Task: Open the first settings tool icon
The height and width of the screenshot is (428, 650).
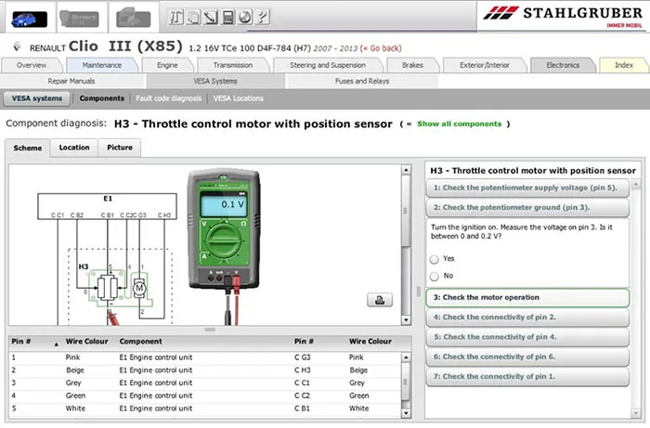Action: [x=176, y=17]
